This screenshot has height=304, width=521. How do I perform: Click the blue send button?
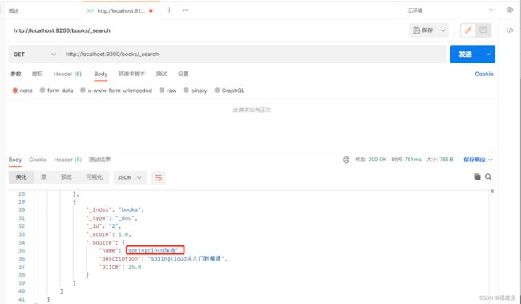466,55
